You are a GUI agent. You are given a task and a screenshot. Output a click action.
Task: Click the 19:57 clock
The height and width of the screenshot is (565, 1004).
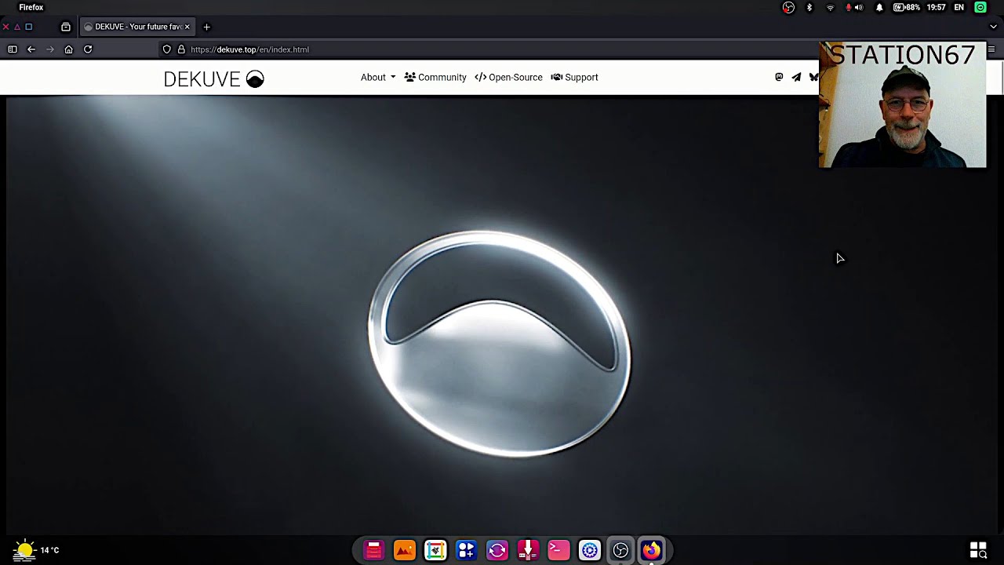(936, 7)
